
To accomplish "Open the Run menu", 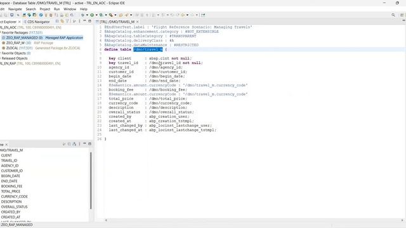I will [57, 9].
